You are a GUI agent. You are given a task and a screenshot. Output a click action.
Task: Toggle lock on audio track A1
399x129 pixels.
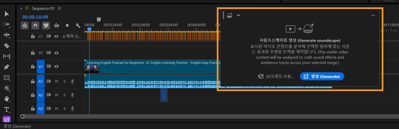coord(33,81)
